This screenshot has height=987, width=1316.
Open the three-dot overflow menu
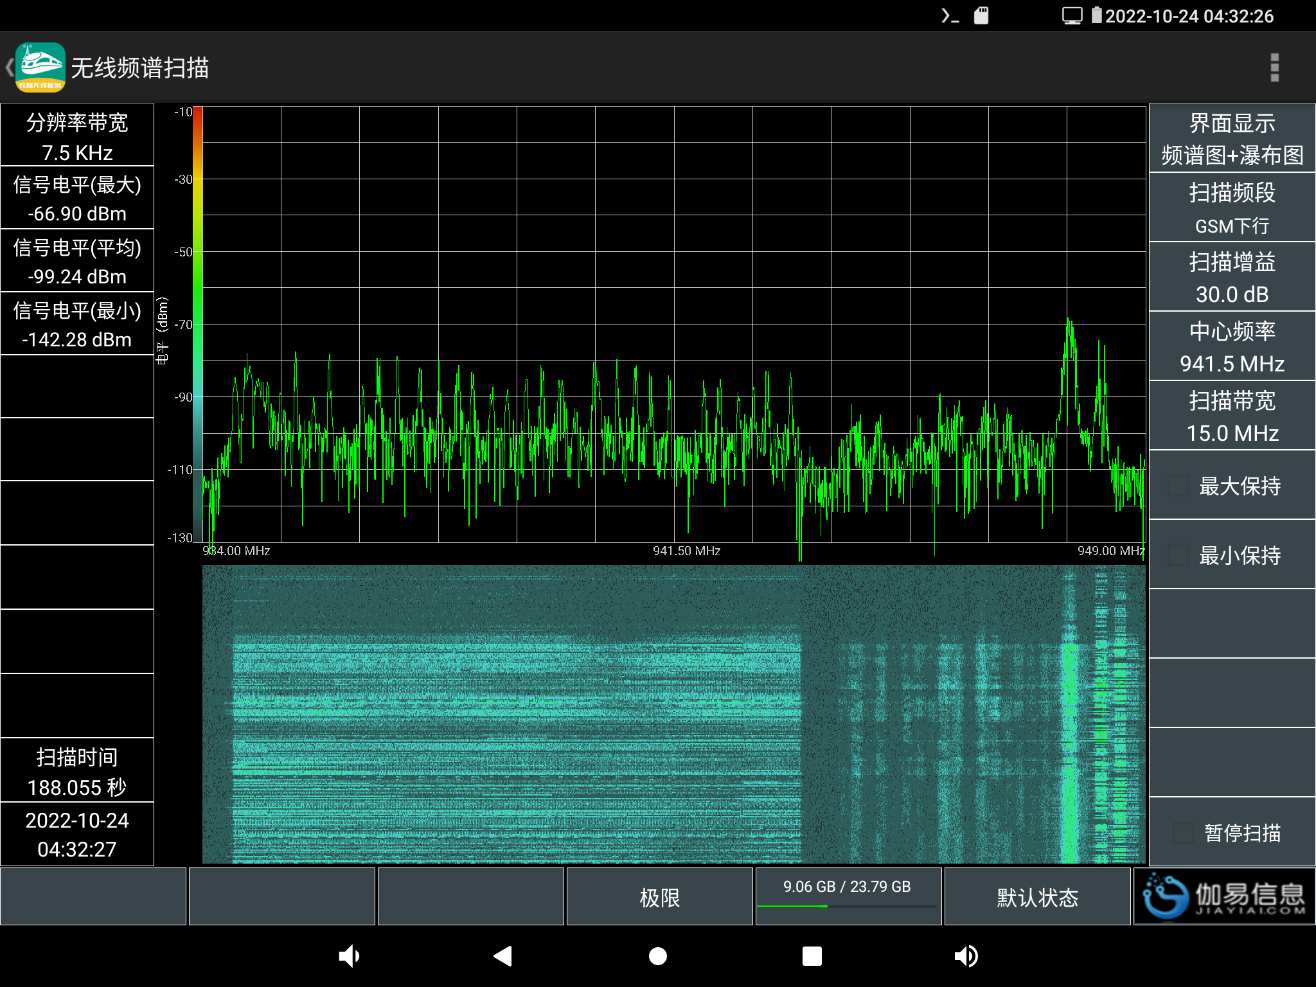(1274, 67)
